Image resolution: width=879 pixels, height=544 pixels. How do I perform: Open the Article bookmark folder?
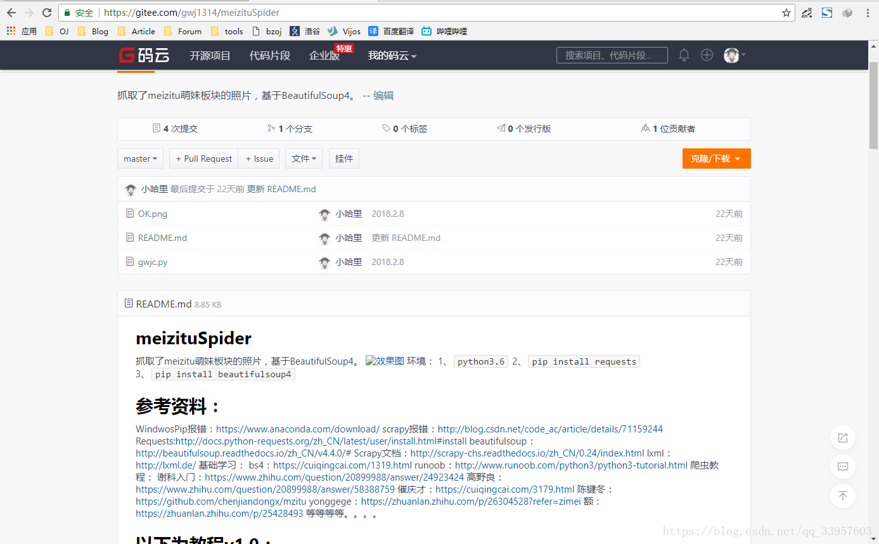point(136,31)
